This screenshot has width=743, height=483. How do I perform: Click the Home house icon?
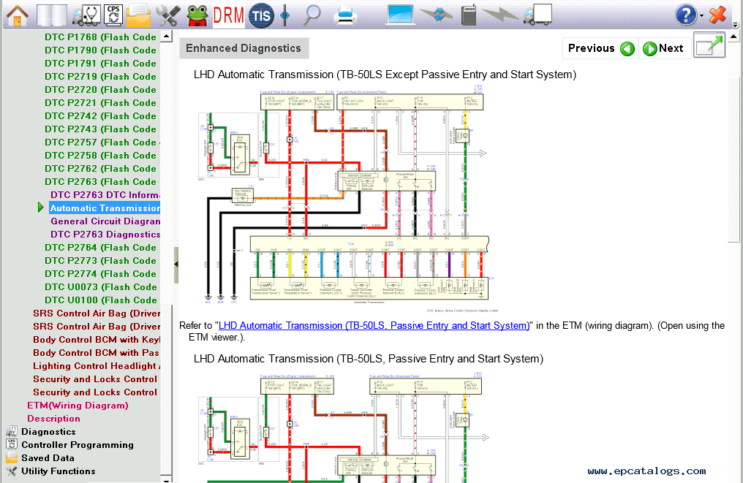[17, 15]
